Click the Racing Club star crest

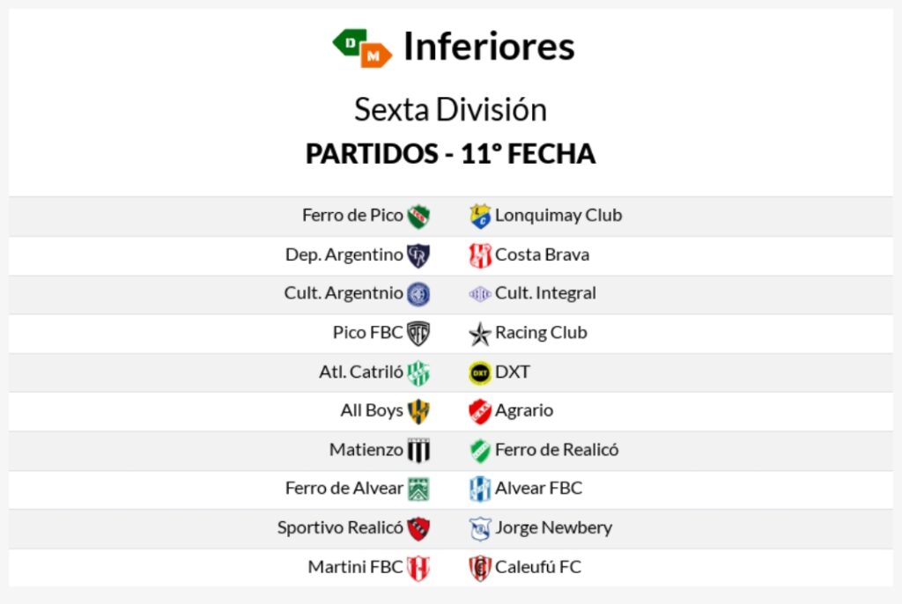480,334
